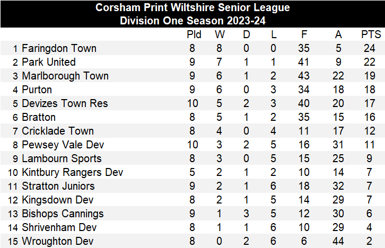
Task: Select the PTS column header
Action: click(x=371, y=34)
